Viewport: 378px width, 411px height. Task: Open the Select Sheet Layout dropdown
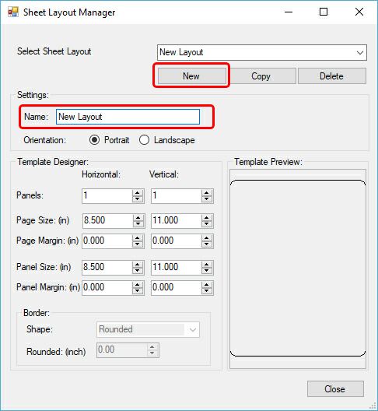click(360, 52)
